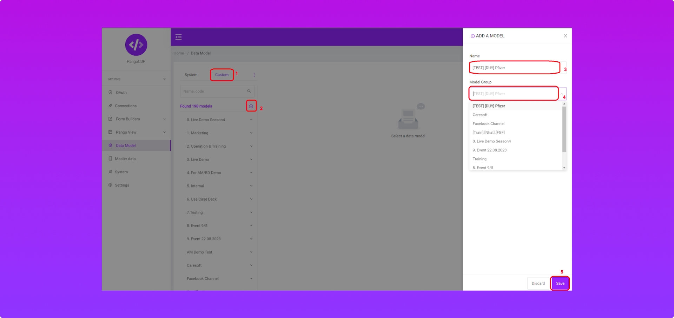Click the Name input field
The image size is (674, 318).
514,68
